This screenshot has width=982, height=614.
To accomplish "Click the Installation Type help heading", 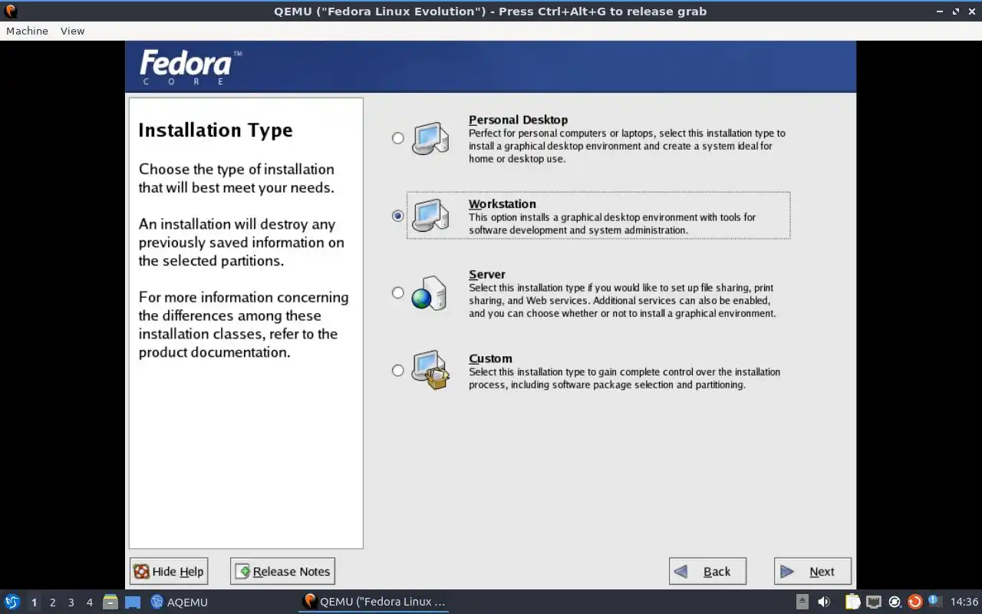I will click(x=216, y=130).
